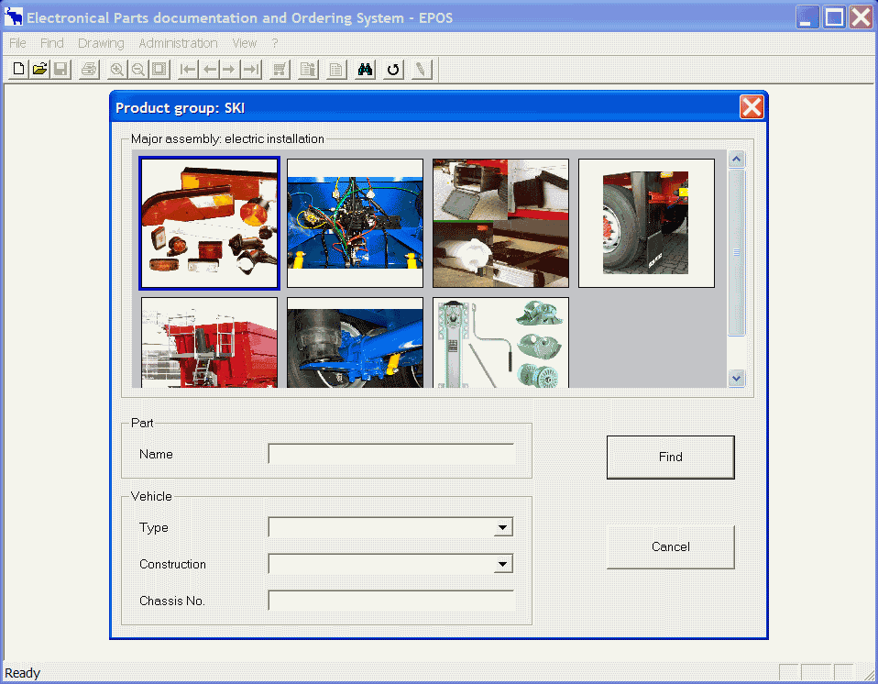Expand the Construction dropdown
The height and width of the screenshot is (684, 878).
(x=503, y=564)
